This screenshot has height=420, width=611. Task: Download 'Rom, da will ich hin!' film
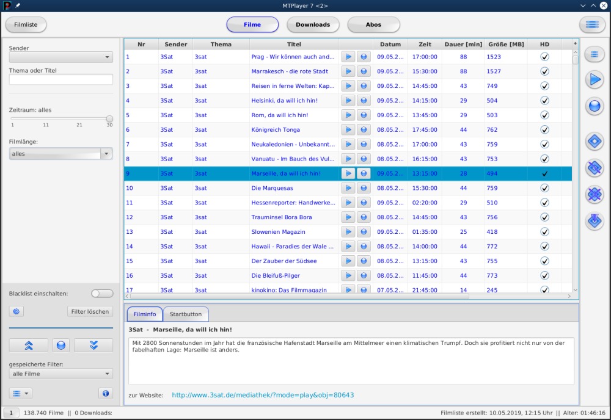[x=364, y=115]
